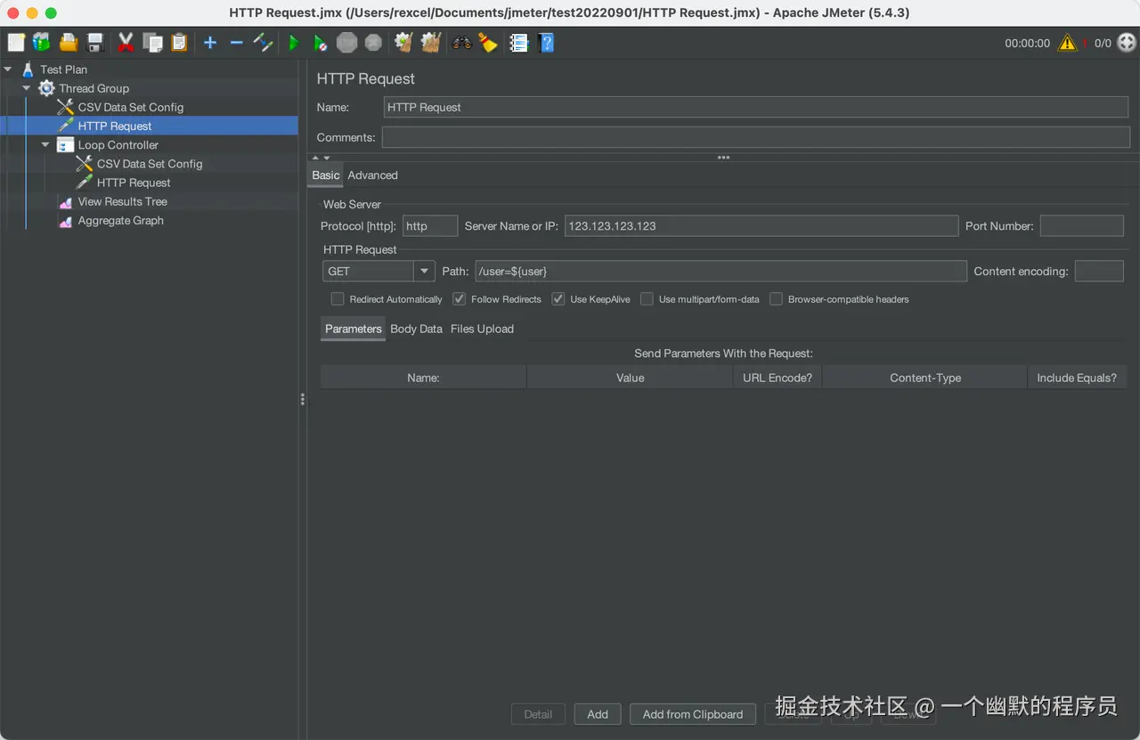Save the test plan with floppy icon

point(95,42)
